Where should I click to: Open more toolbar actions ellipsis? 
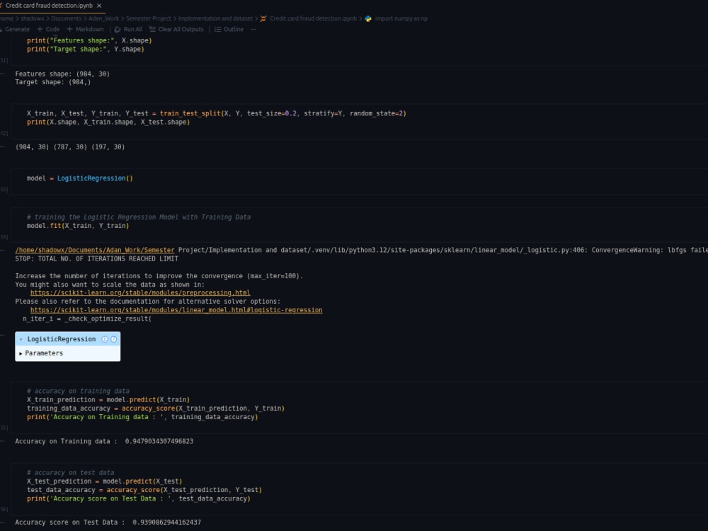click(x=253, y=29)
